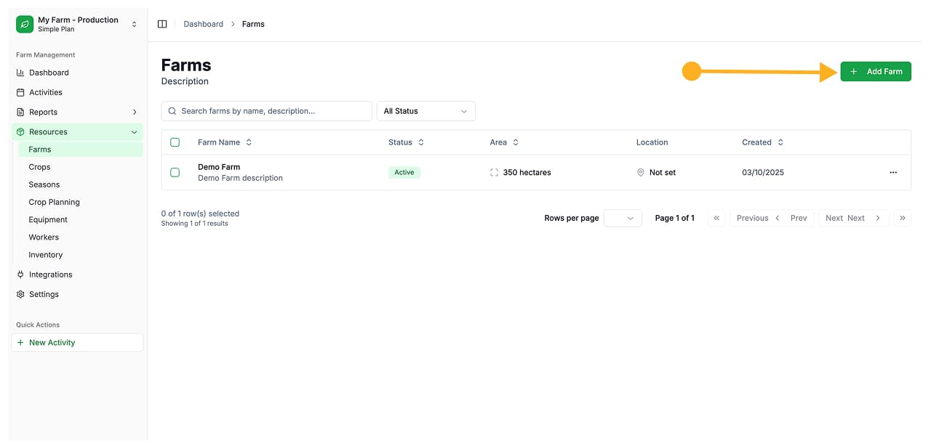This screenshot has width=931, height=448.
Task: Click the Add Farm button
Action: pos(876,71)
